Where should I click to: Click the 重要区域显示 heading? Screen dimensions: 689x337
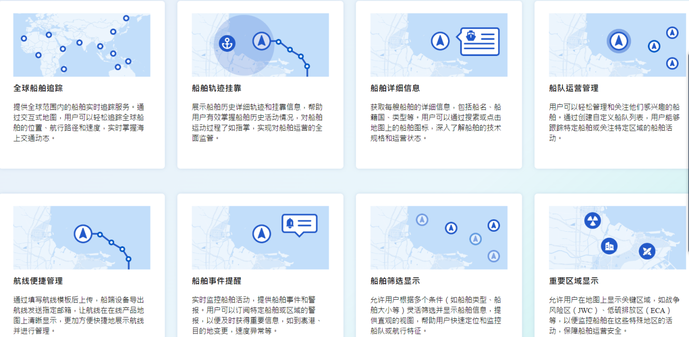click(574, 281)
